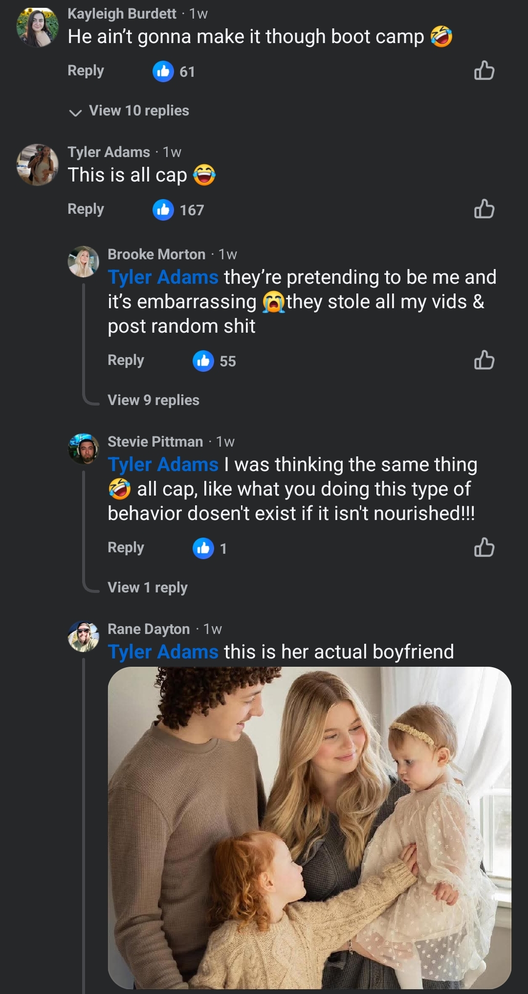Reply to Stevie Pittman's comment

tap(126, 548)
